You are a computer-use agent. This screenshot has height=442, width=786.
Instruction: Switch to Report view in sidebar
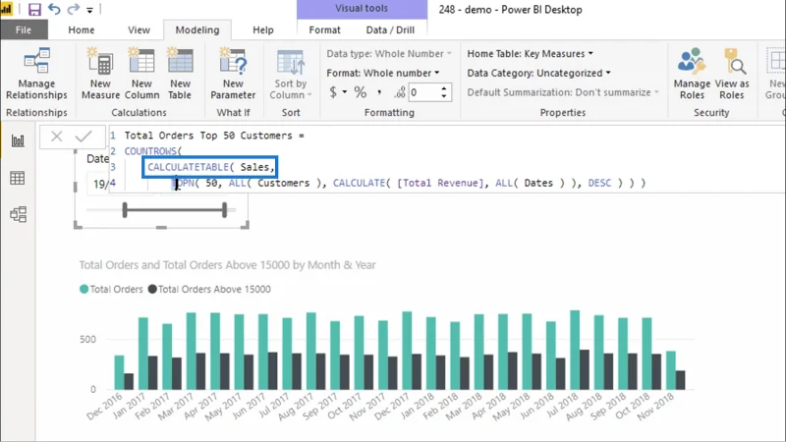click(18, 140)
